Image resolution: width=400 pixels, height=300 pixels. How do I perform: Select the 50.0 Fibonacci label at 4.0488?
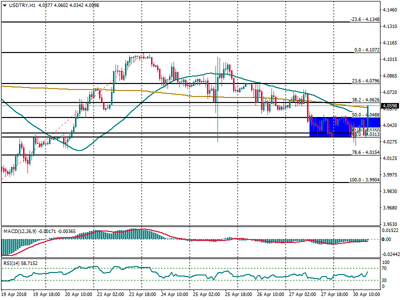click(x=366, y=115)
